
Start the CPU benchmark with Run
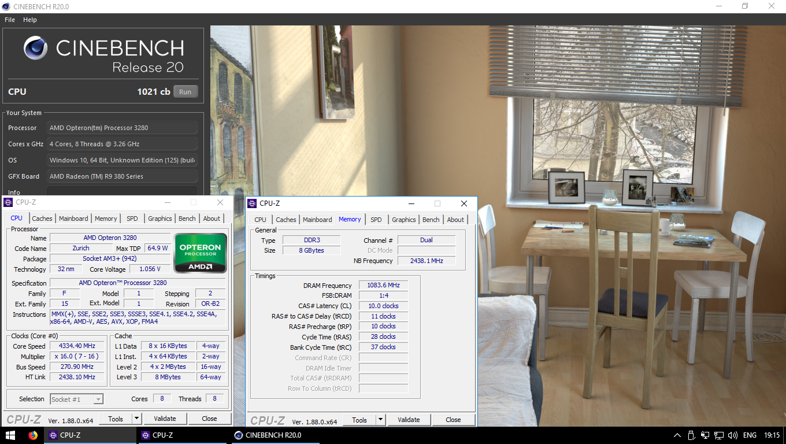185,92
